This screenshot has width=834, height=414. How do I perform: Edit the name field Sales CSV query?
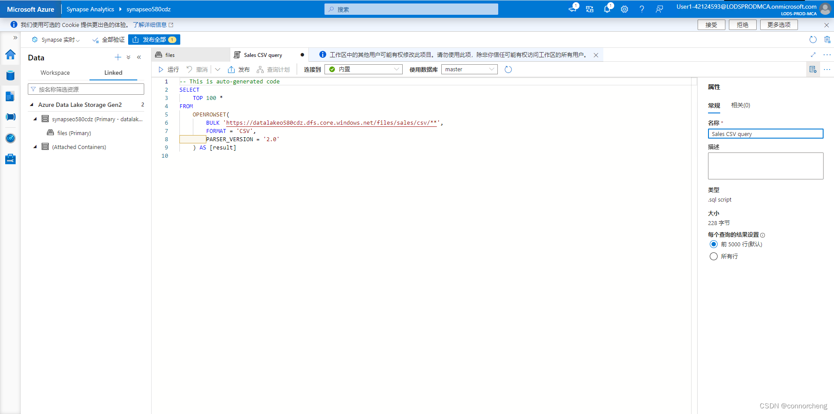(765, 134)
